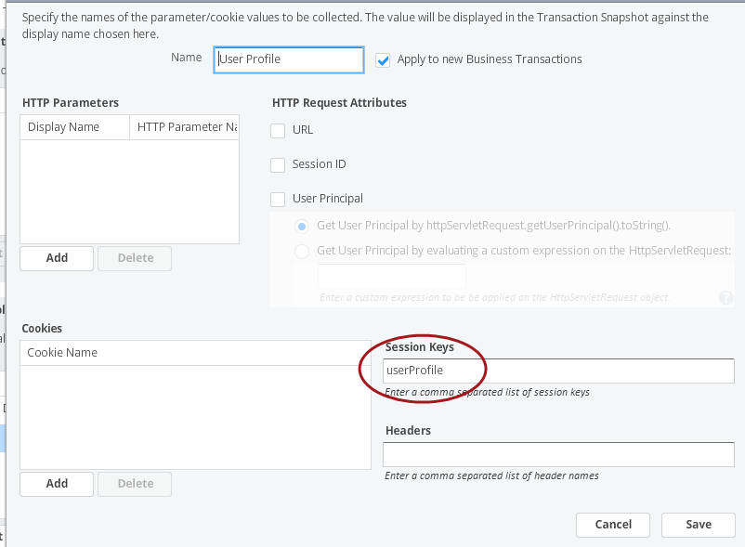Save the User Profile configuration
Screen dimensions: 745x547
pyautogui.click(x=698, y=525)
